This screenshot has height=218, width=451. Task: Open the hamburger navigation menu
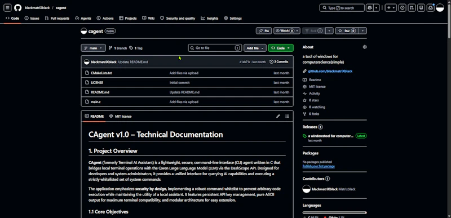point(8,8)
